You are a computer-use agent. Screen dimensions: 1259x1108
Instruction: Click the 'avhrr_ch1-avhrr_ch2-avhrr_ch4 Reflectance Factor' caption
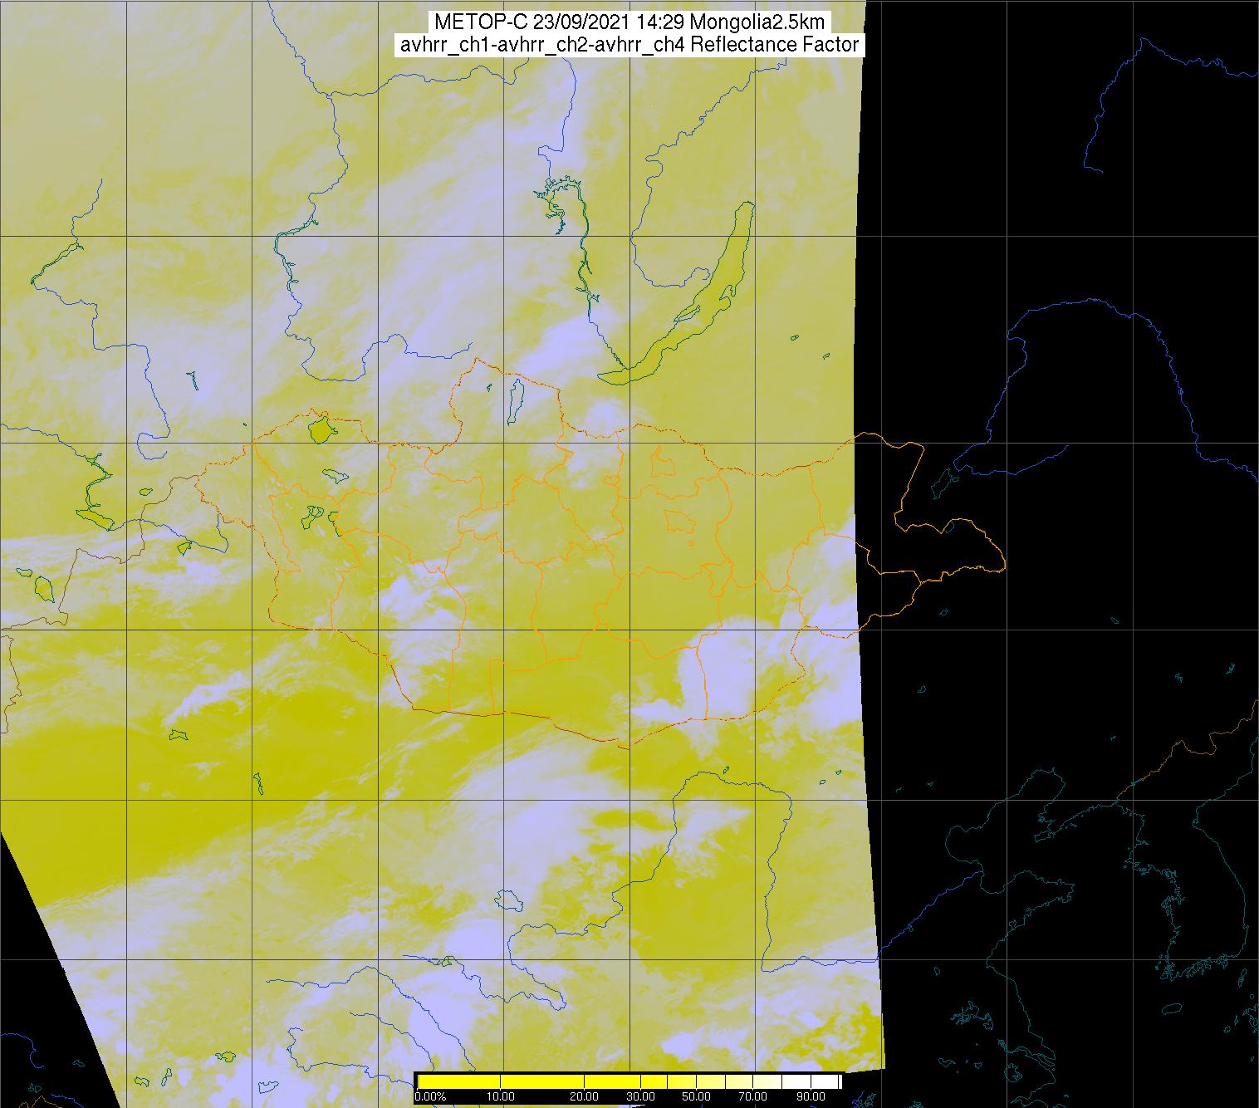click(x=629, y=45)
